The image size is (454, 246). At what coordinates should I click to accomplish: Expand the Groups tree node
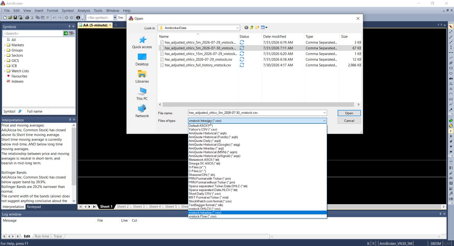point(5,50)
